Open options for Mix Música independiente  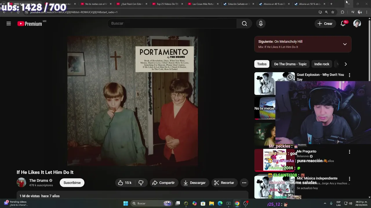coord(350,179)
